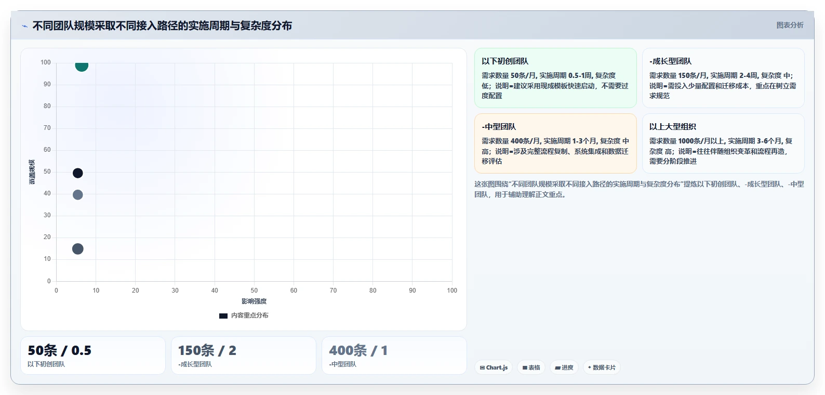This screenshot has height=395, width=825.
Task: Click the 进度 tag chip
Action: [564, 367]
